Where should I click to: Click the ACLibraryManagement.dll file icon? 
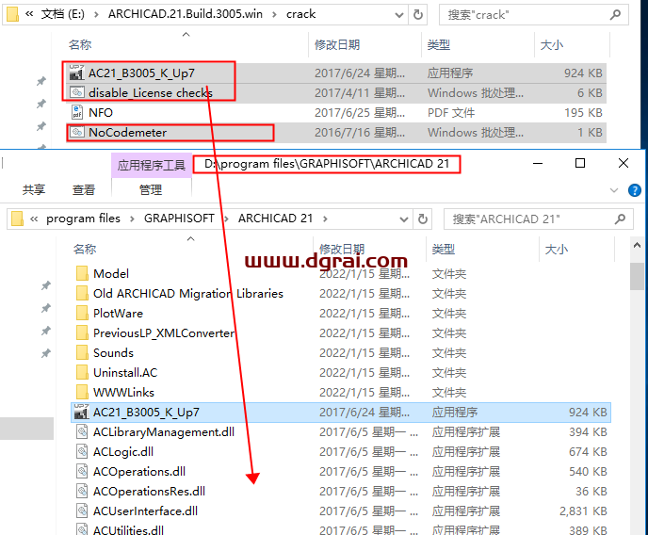pyautogui.click(x=82, y=431)
